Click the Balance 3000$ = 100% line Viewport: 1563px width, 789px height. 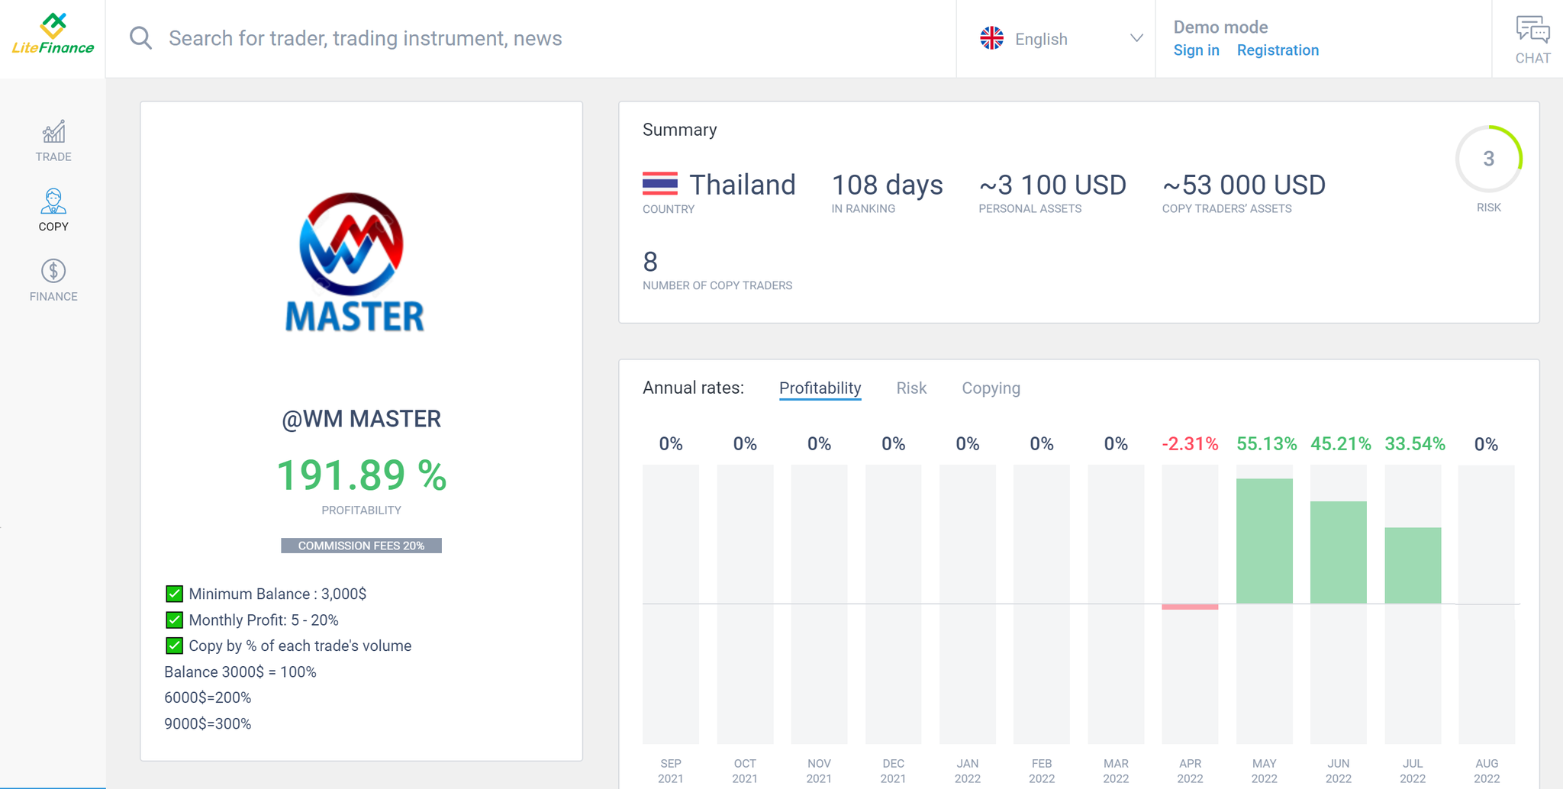(x=240, y=672)
